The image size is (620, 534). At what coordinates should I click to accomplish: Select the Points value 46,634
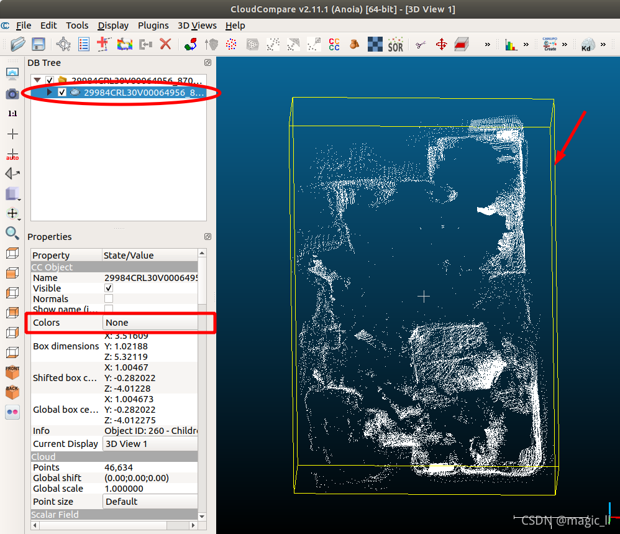point(119,467)
